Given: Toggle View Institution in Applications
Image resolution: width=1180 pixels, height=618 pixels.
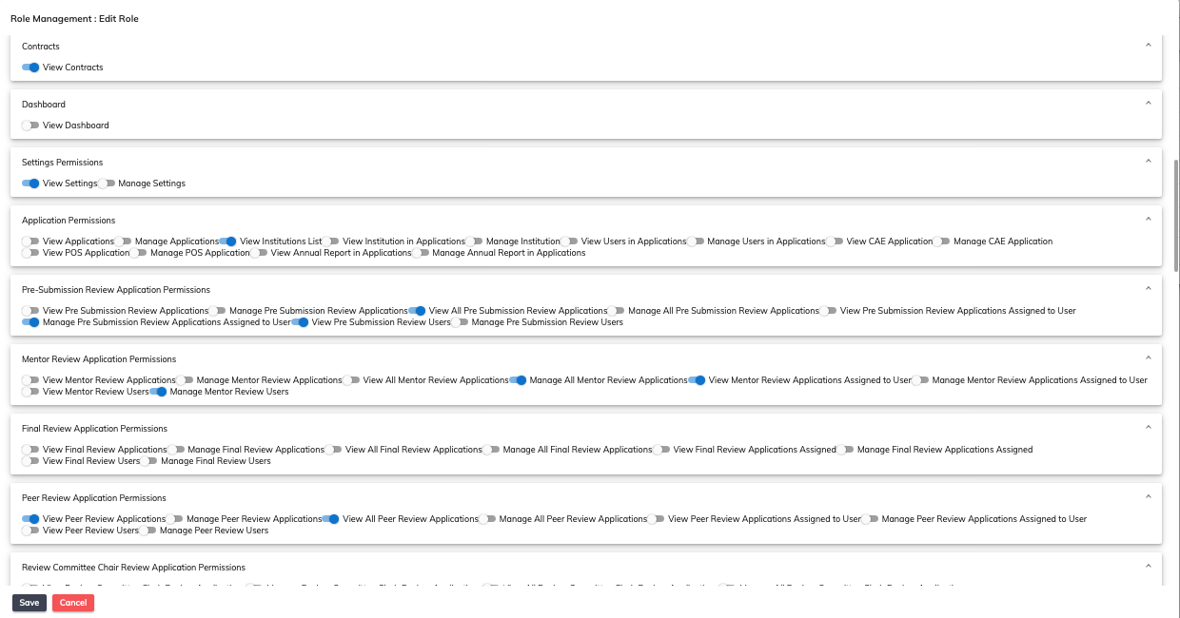Looking at the screenshot, I should pyautogui.click(x=330, y=241).
